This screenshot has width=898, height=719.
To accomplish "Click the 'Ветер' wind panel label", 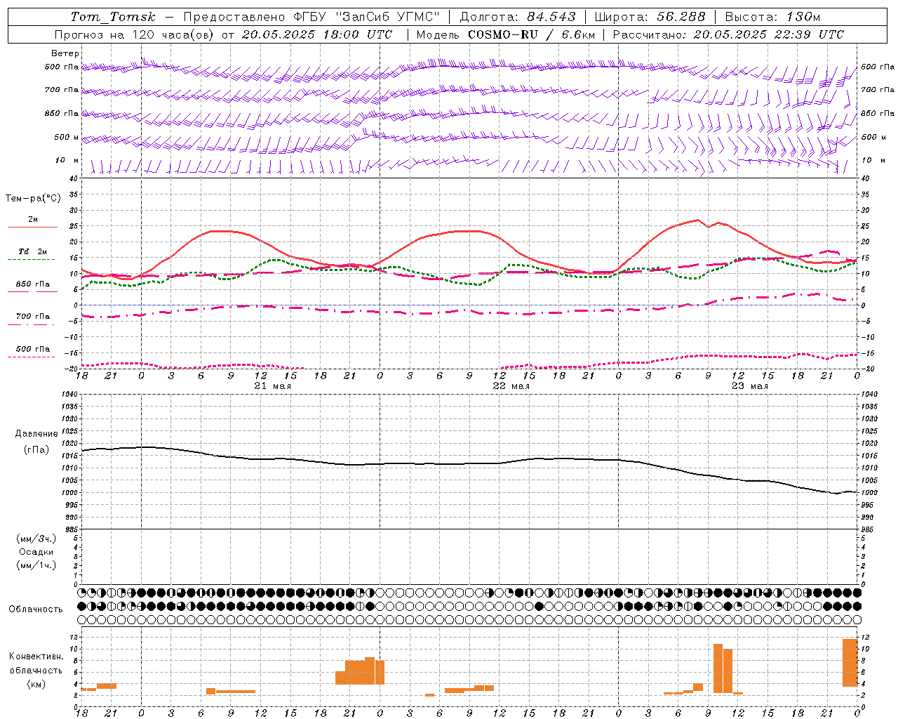I will [x=65, y=53].
